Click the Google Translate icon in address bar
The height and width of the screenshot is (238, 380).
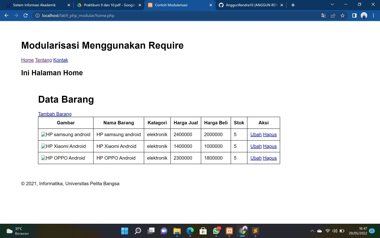click(x=323, y=15)
